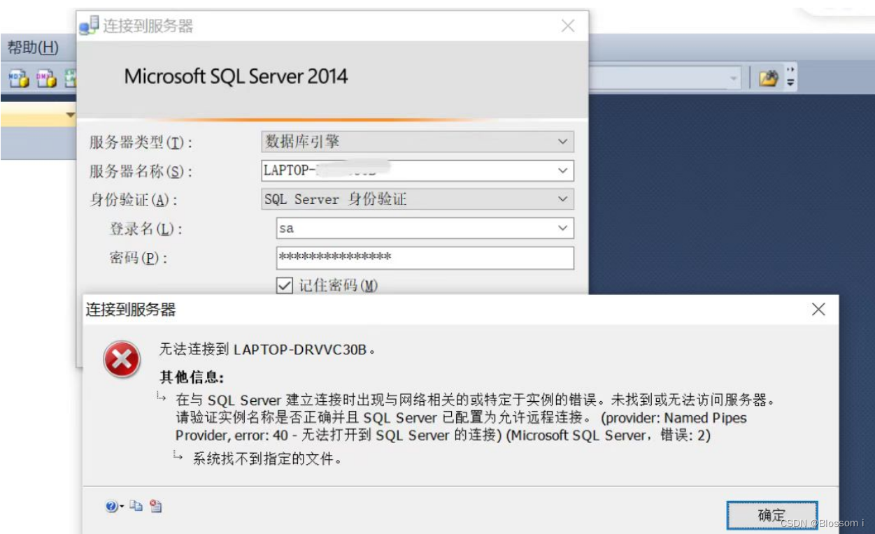Copy the error message text using the copy icon
The height and width of the screenshot is (534, 875).
136,506
